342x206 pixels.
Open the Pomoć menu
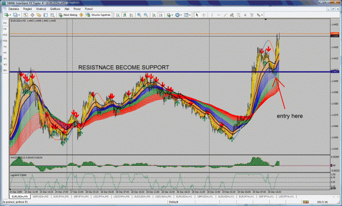pyautogui.click(x=89, y=9)
